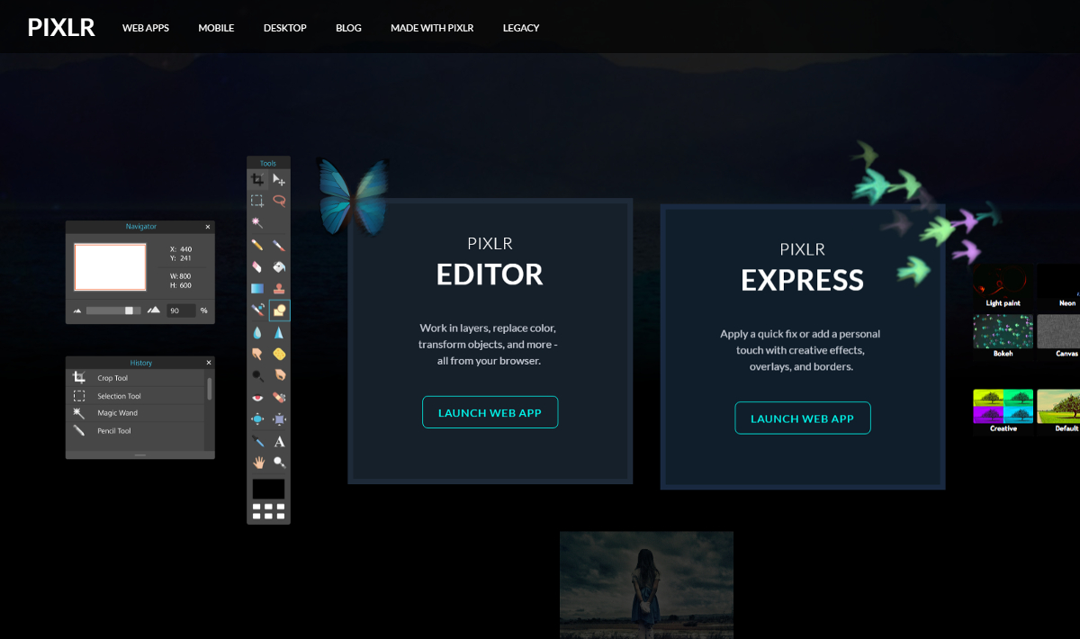Launch the Pixlr Editor web app

(490, 412)
